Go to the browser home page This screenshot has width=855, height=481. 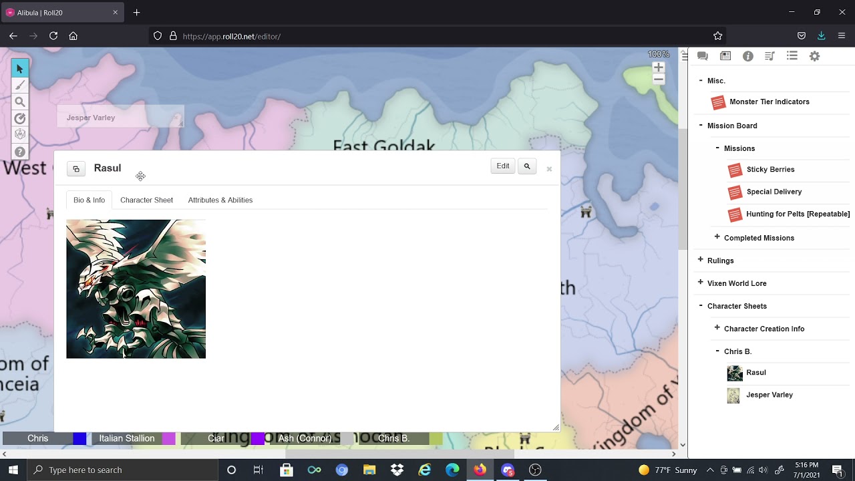coord(73,36)
